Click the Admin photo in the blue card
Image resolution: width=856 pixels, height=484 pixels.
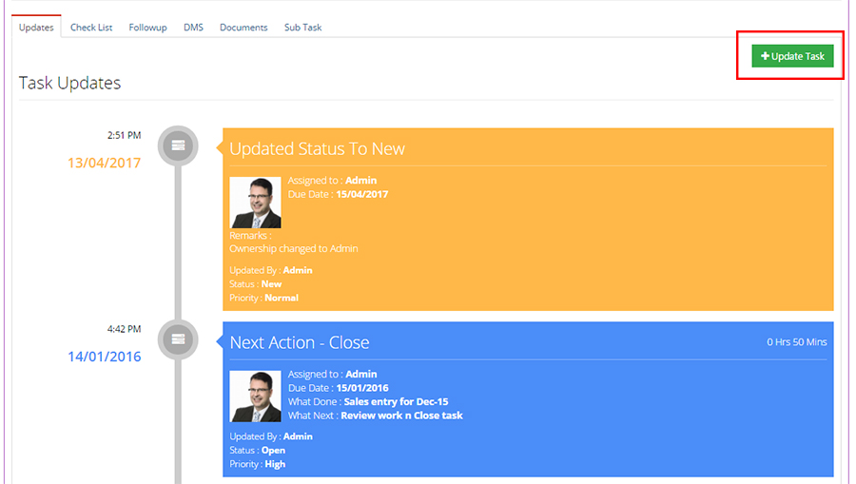[x=255, y=396]
